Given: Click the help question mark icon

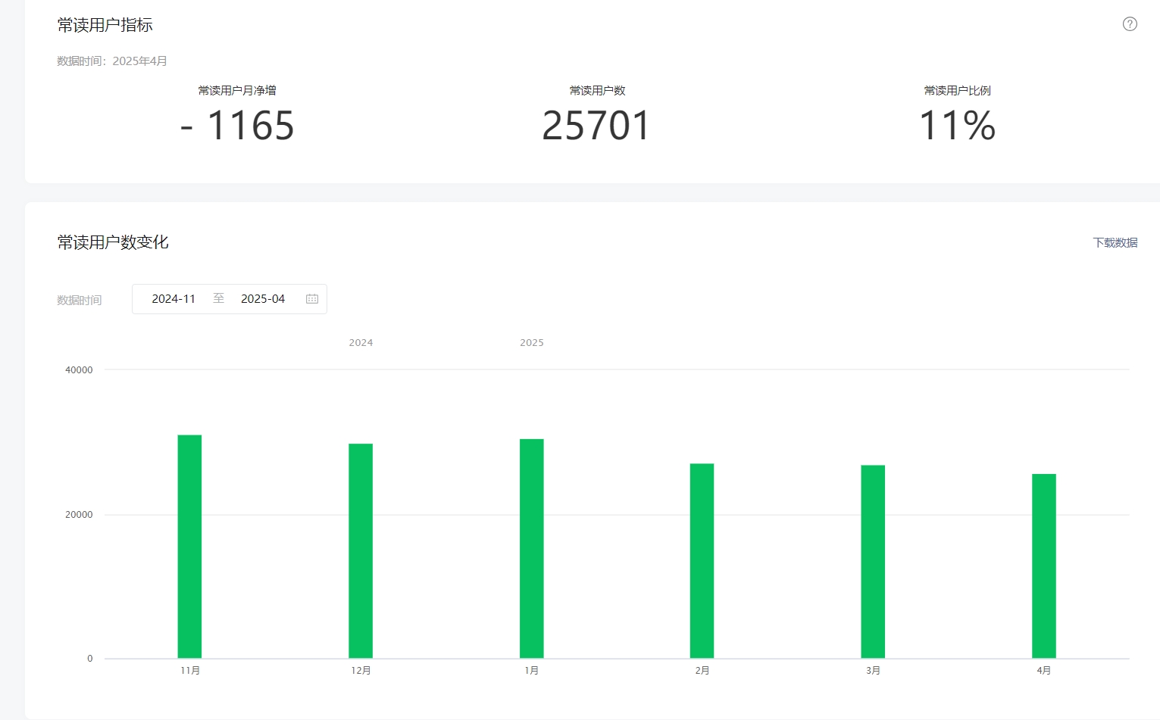Looking at the screenshot, I should (x=1129, y=24).
